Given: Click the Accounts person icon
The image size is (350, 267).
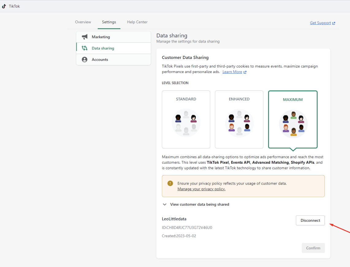Looking at the screenshot, I should coord(85,59).
